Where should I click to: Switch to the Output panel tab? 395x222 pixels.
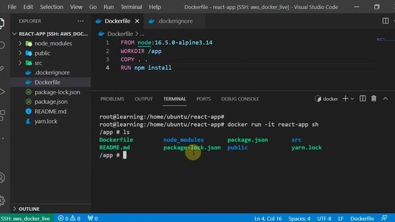pyautogui.click(x=144, y=99)
